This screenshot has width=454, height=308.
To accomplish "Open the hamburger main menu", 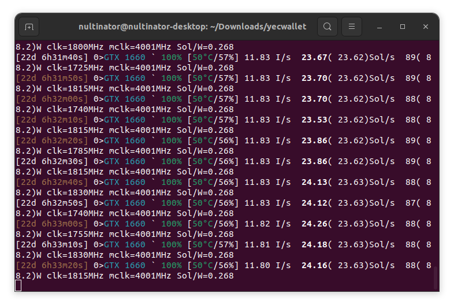I will tap(352, 27).
